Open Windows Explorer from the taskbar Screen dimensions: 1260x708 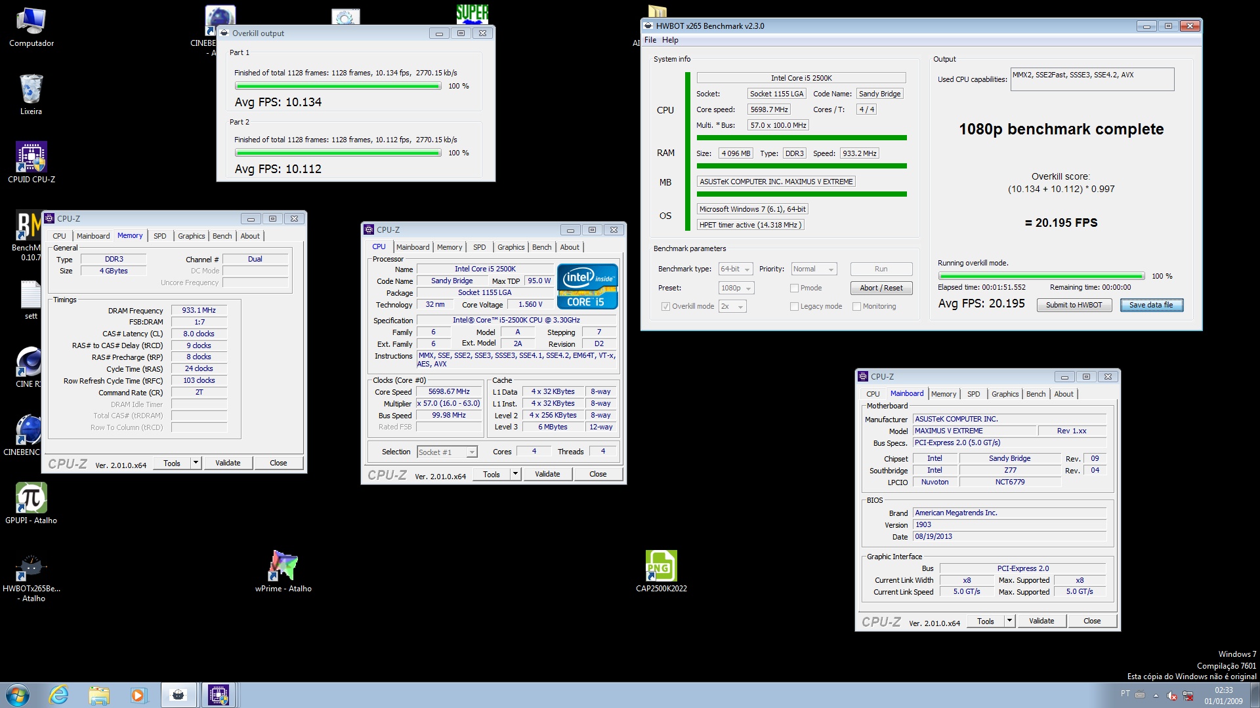99,695
